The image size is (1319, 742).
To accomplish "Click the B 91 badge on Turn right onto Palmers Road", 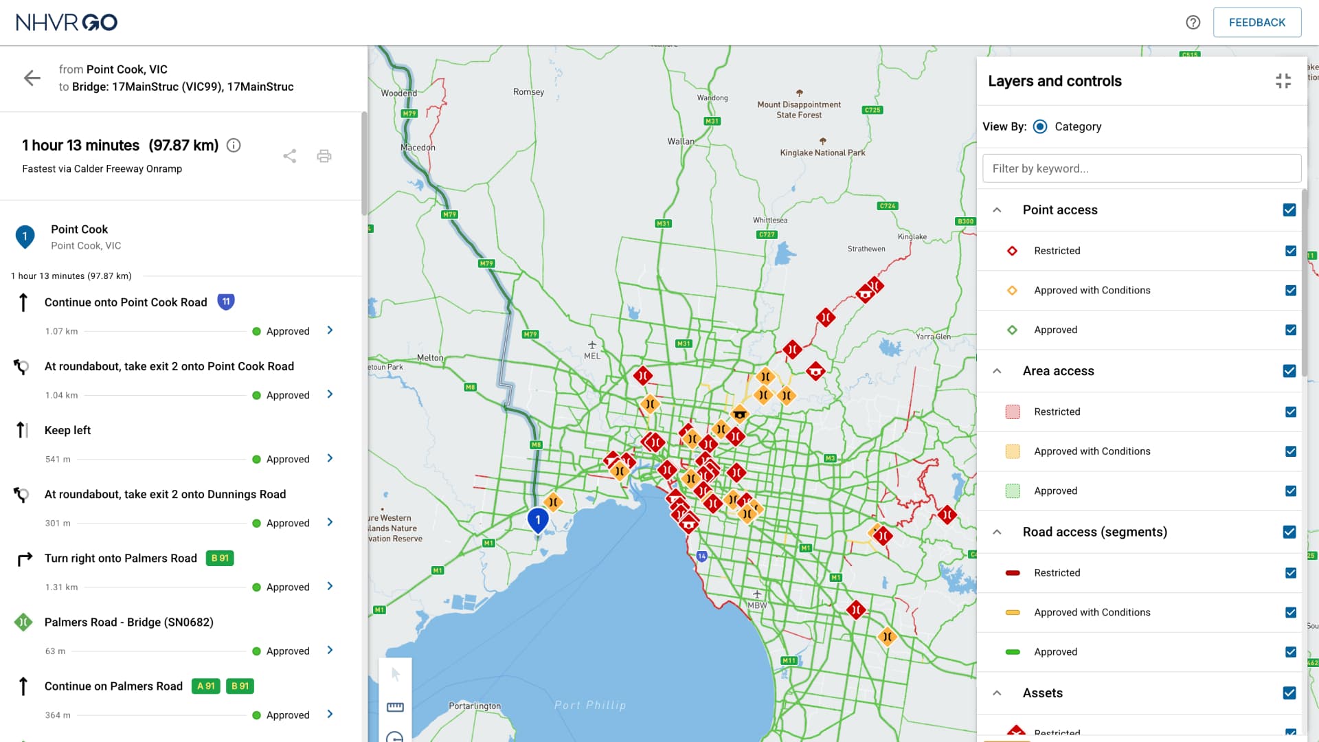I will [x=220, y=559].
